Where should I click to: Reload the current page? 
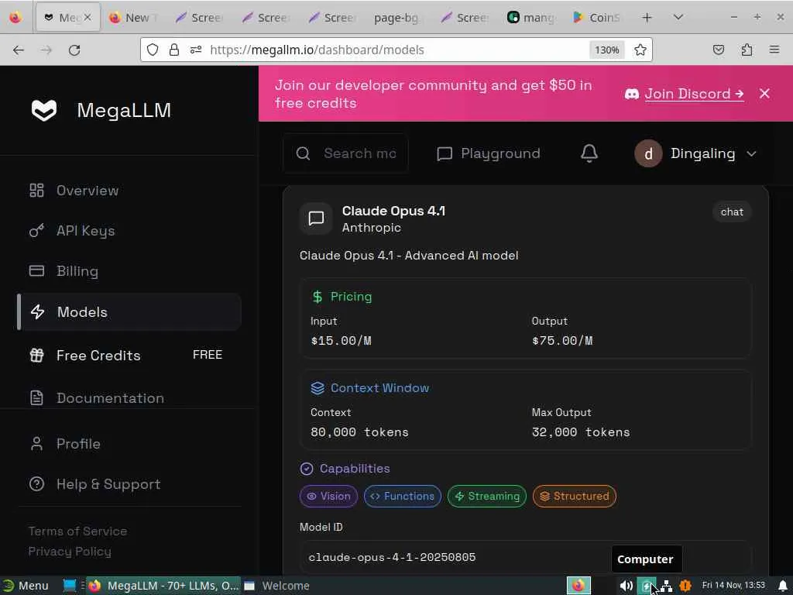tap(74, 50)
